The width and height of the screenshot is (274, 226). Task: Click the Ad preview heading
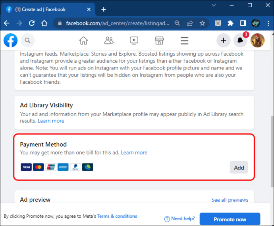[x=35, y=200]
